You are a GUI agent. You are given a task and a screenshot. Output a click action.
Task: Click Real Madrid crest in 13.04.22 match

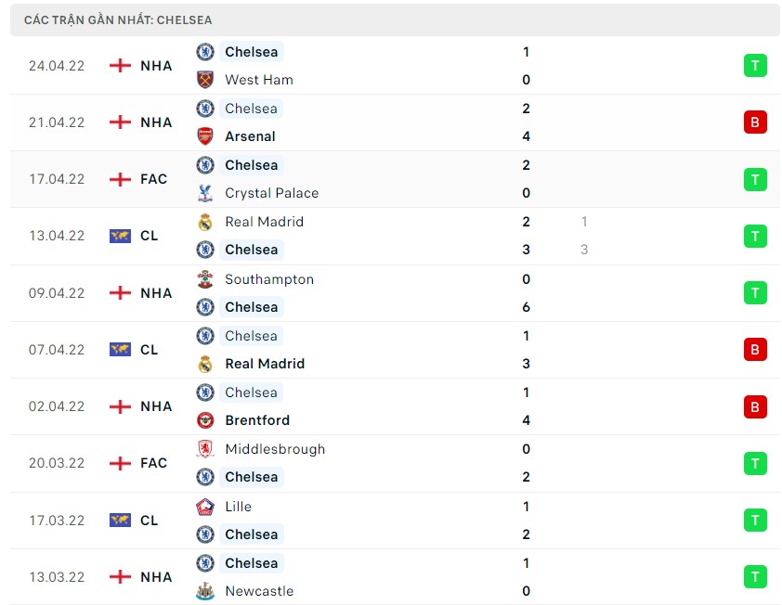pyautogui.click(x=205, y=222)
